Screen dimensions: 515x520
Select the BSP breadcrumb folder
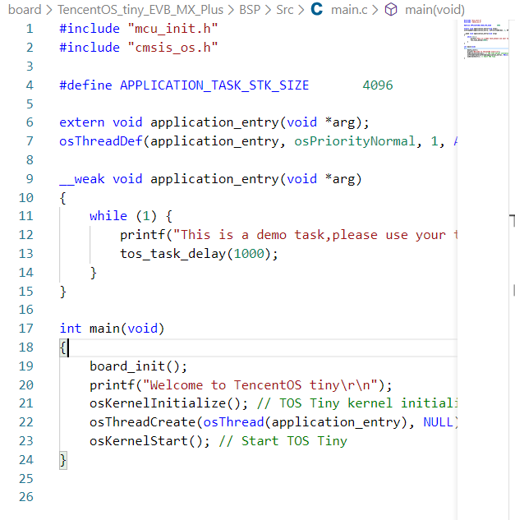coord(250,10)
